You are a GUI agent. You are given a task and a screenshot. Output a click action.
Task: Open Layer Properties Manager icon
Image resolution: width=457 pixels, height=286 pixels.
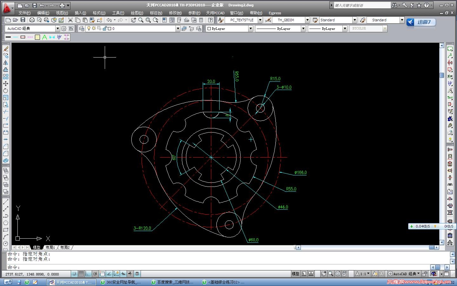[x=82, y=29]
